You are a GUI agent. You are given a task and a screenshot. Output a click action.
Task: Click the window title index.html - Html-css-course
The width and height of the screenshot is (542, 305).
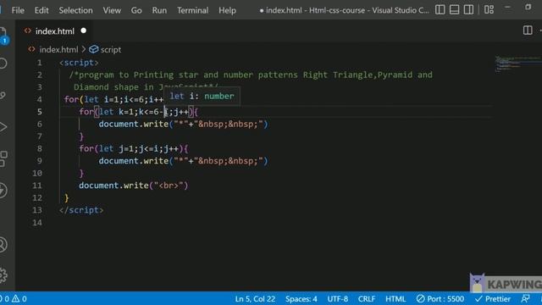click(315, 10)
